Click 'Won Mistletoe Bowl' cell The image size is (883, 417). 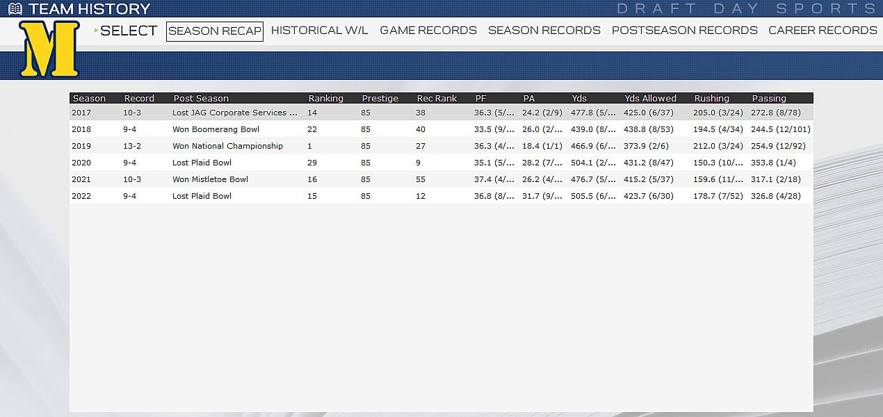[x=210, y=179]
